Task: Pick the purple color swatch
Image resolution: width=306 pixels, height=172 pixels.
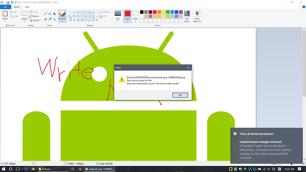Action: (x=181, y=12)
